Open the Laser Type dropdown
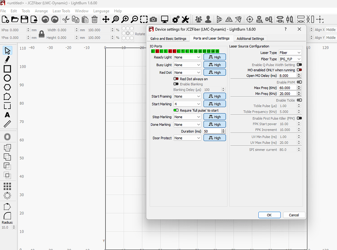This screenshot has height=250, width=337. pyautogui.click(x=290, y=52)
